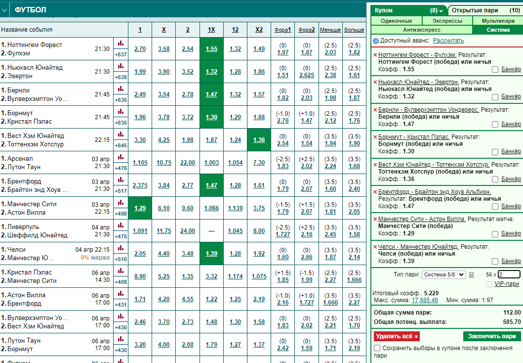This screenshot has height=363, width=523.
Task: Open statistics icon for Манчестер Сити – Астон Вилла
Action: pos(121,202)
